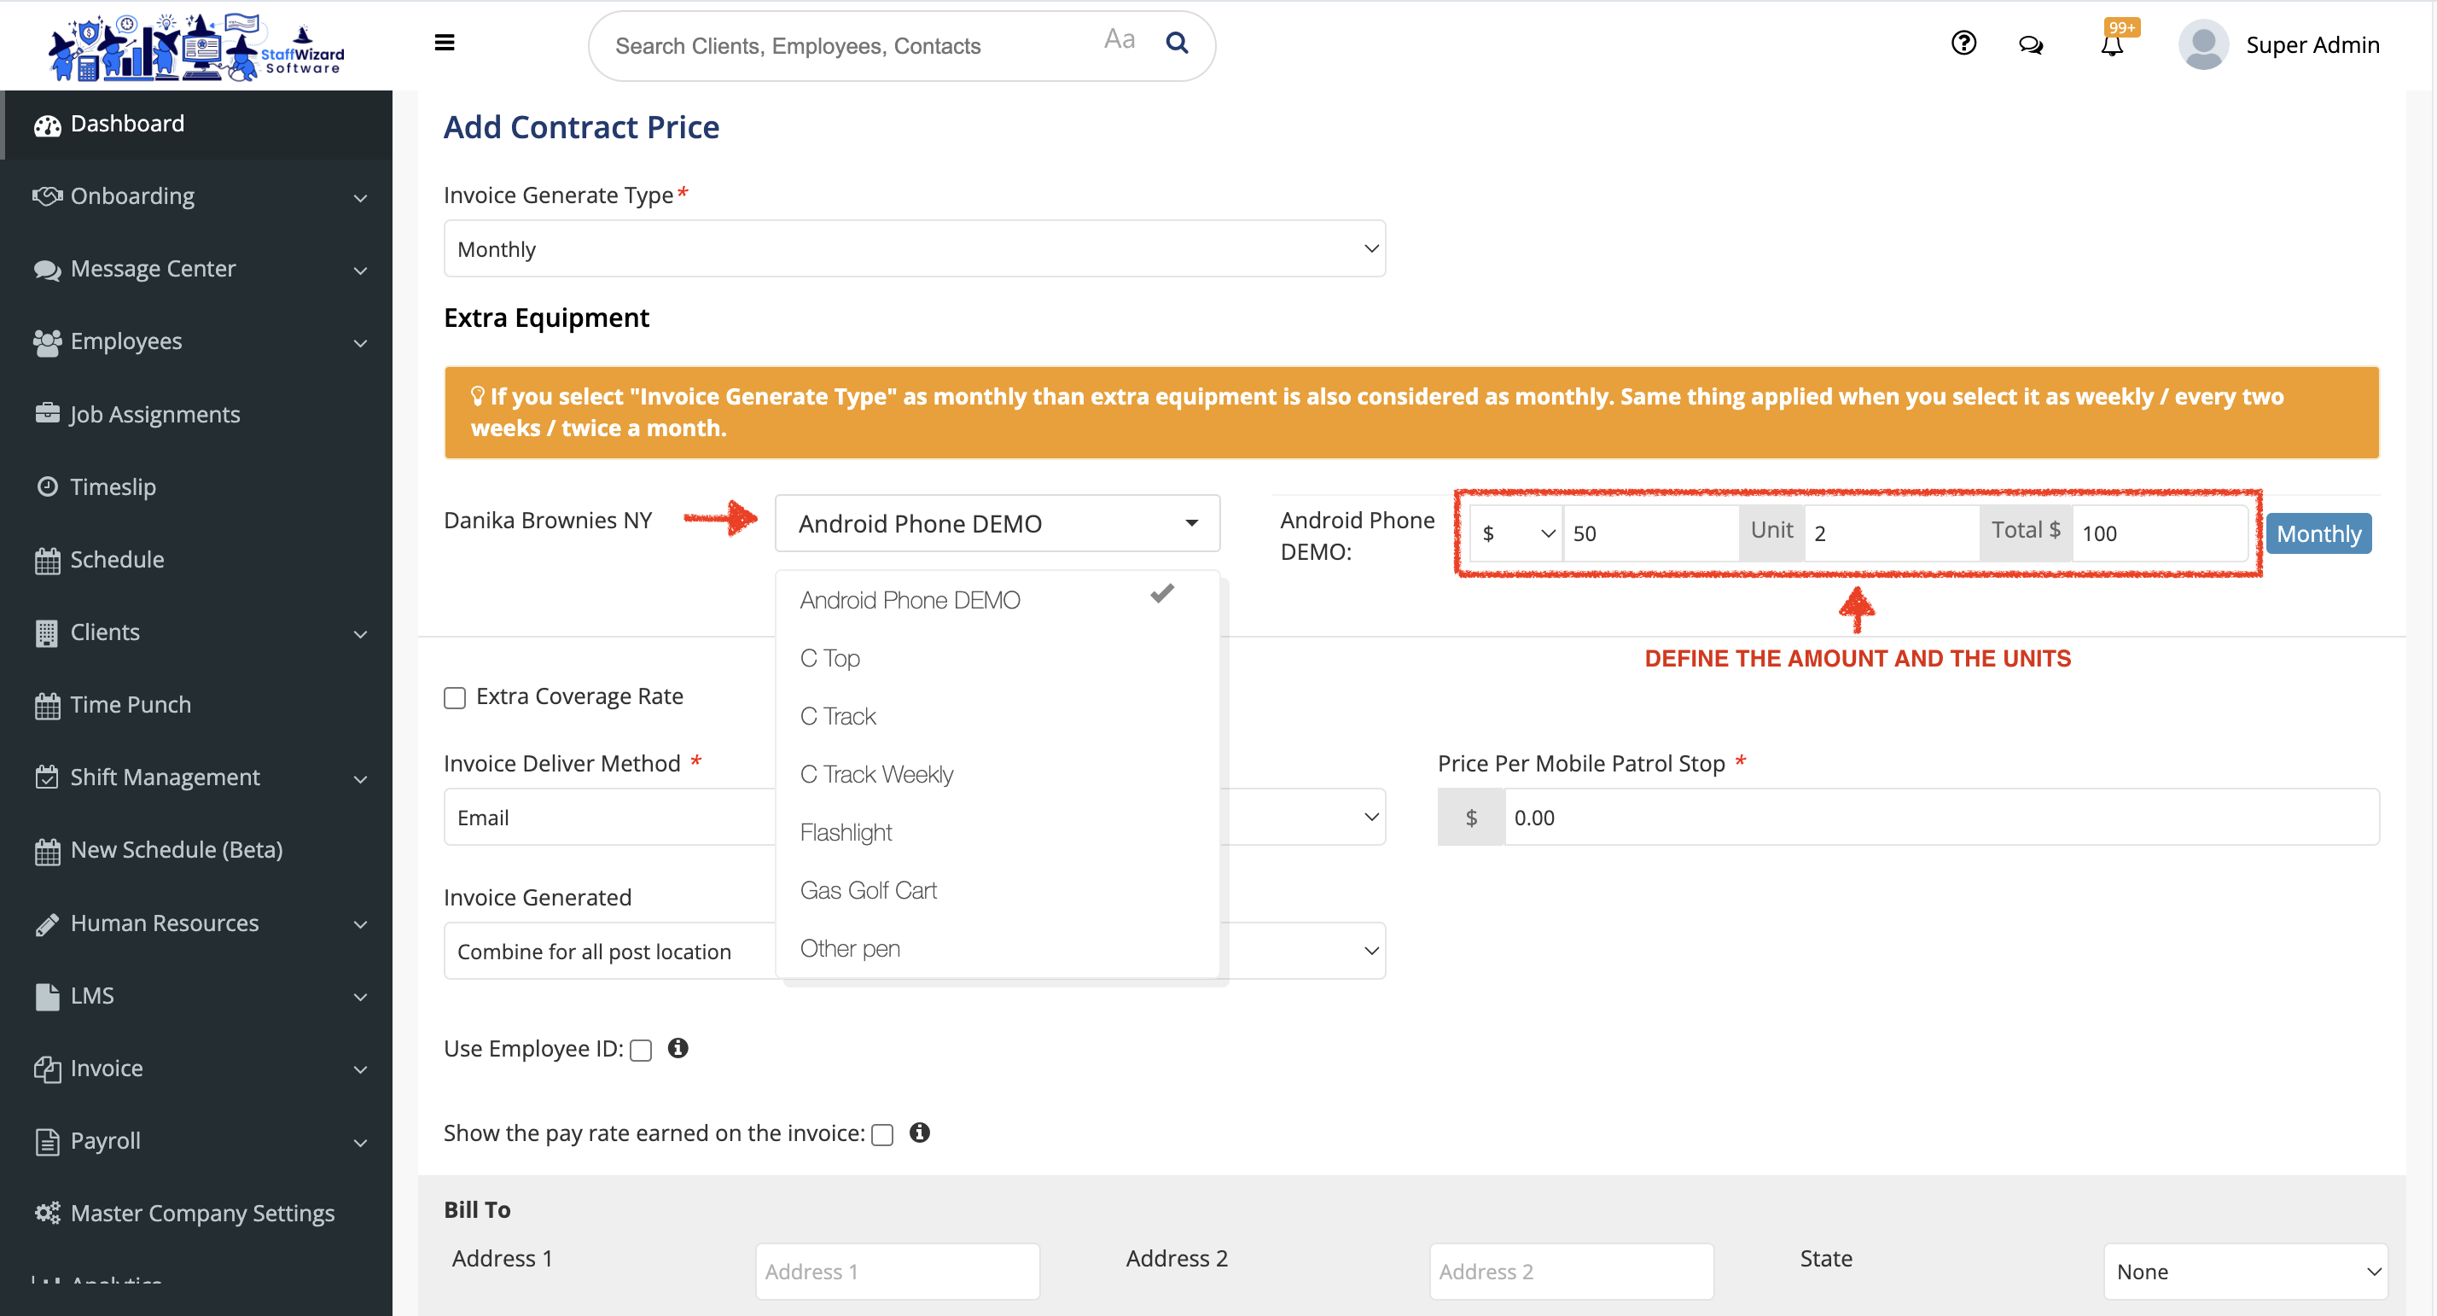Tick the Use Employee ID checkbox
The height and width of the screenshot is (1316, 2437).
click(642, 1049)
